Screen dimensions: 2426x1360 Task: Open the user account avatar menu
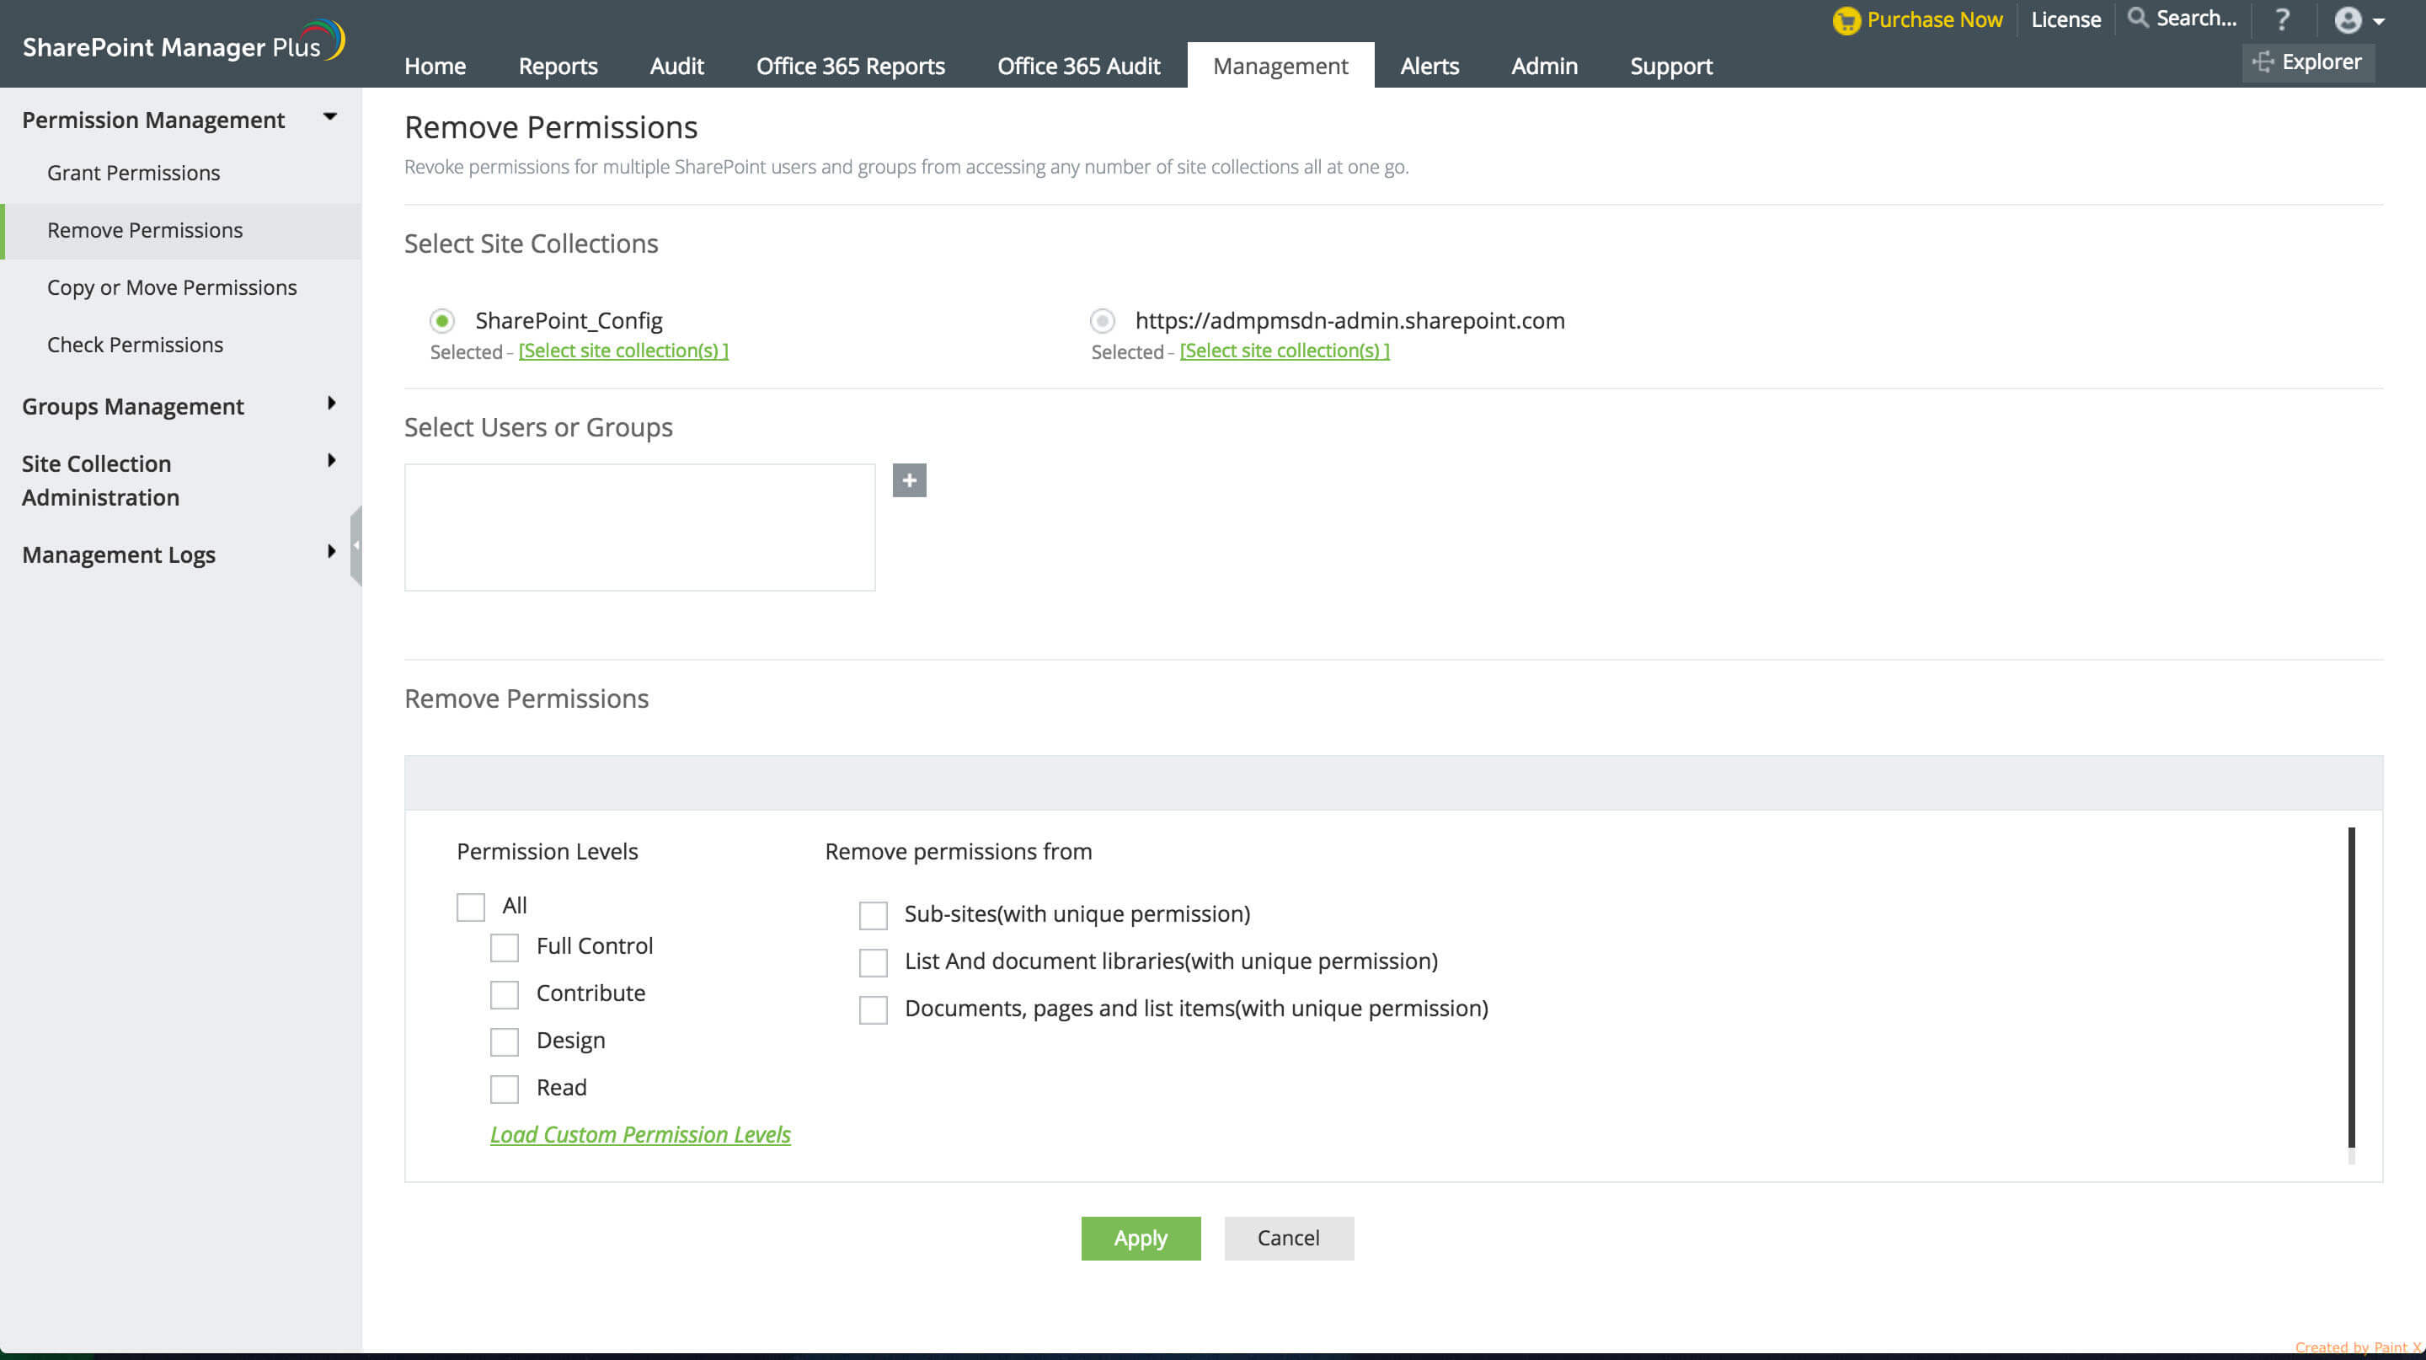[x=2348, y=19]
